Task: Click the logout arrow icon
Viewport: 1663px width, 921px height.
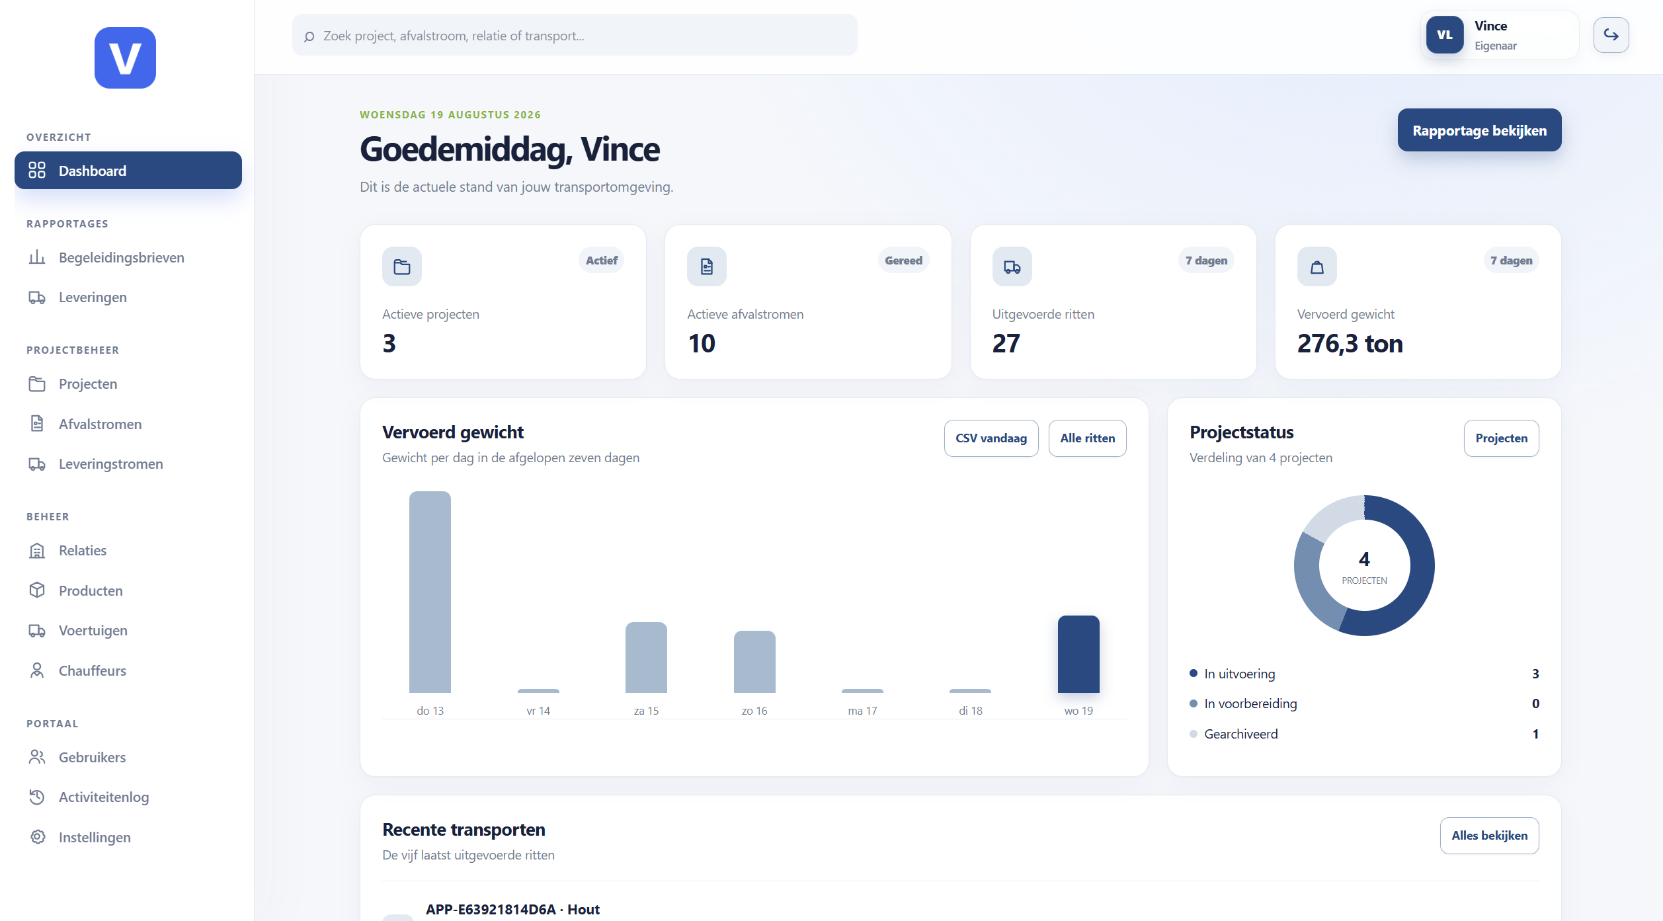Action: [1611, 35]
